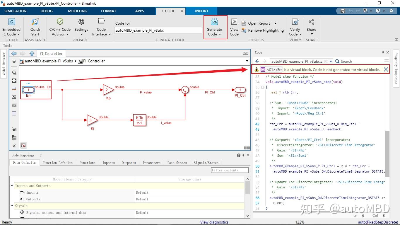The image size is (400, 225).
Task: Click the Filter contents field
Action: coord(230,170)
